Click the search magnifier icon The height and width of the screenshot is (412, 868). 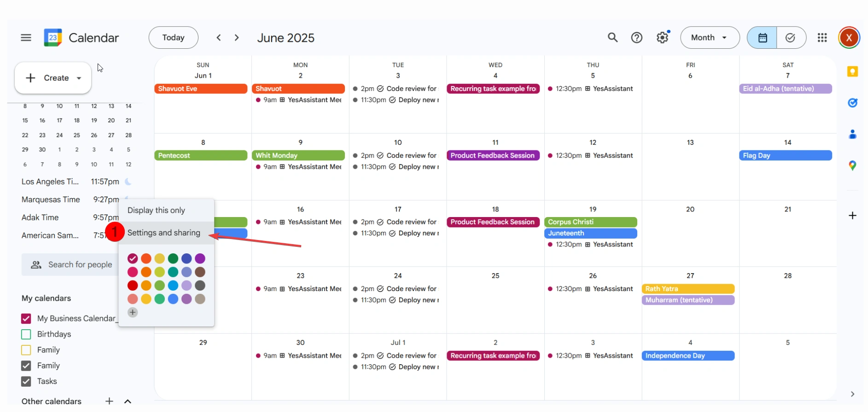click(x=612, y=38)
